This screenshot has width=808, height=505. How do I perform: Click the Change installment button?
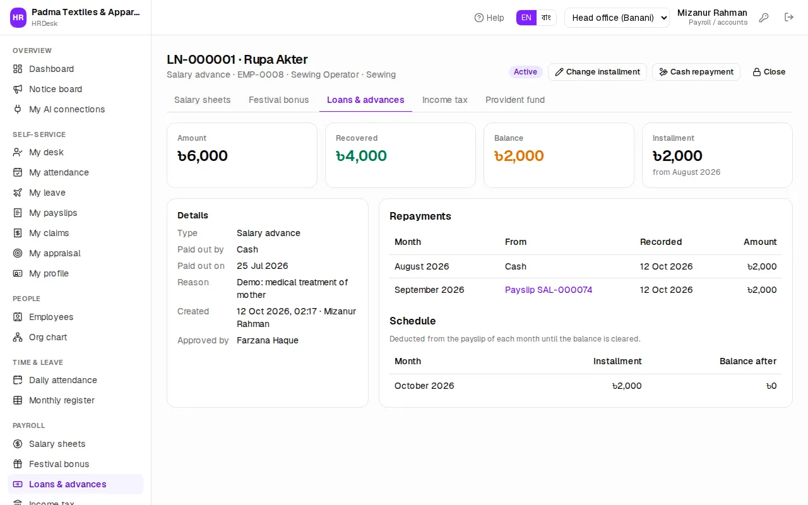tap(597, 72)
